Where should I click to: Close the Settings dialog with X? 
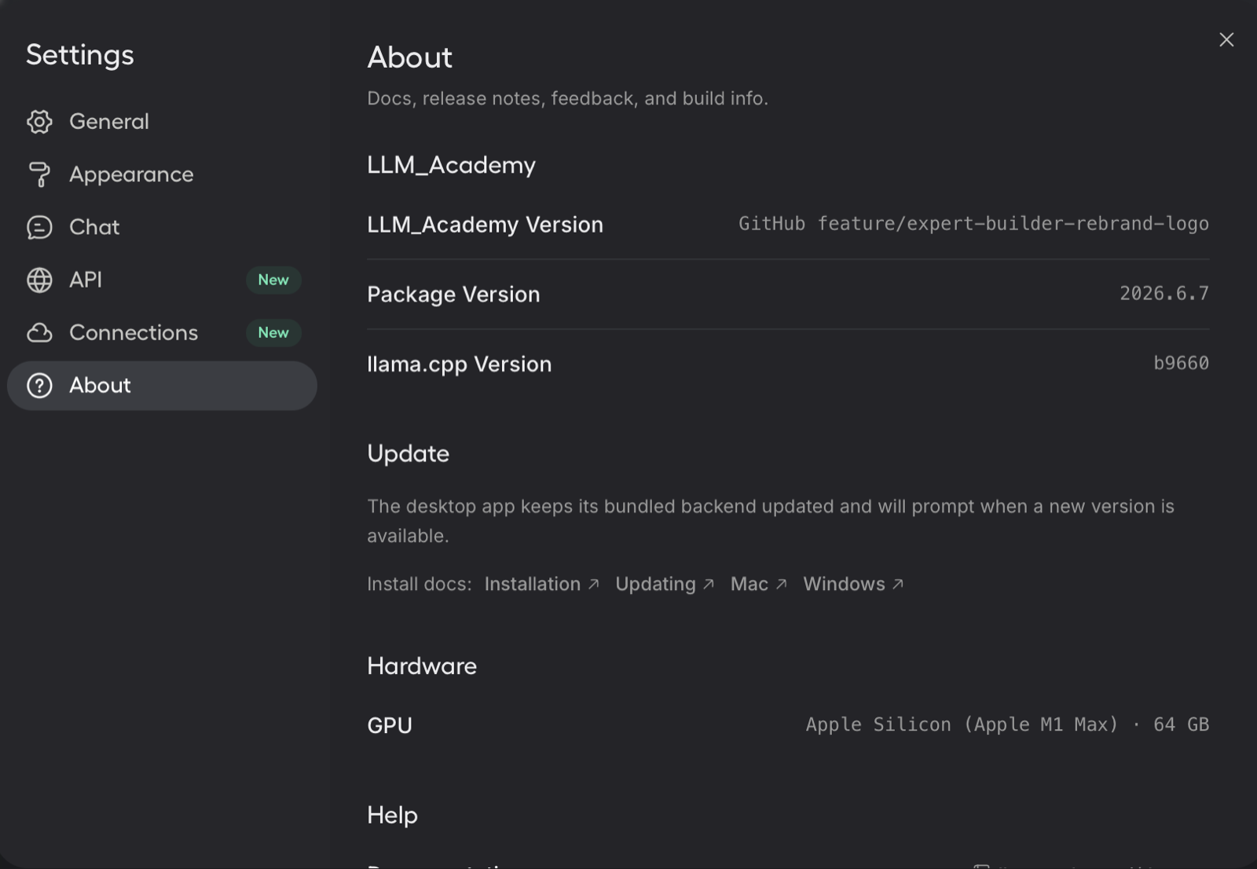(1226, 39)
